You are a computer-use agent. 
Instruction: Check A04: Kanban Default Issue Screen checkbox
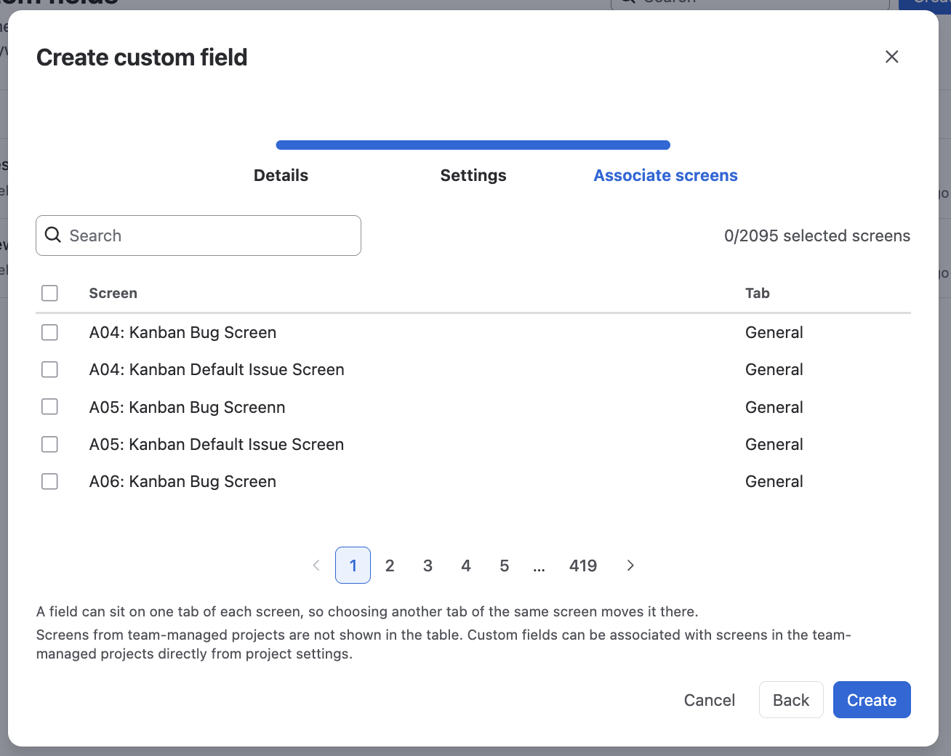[49, 369]
